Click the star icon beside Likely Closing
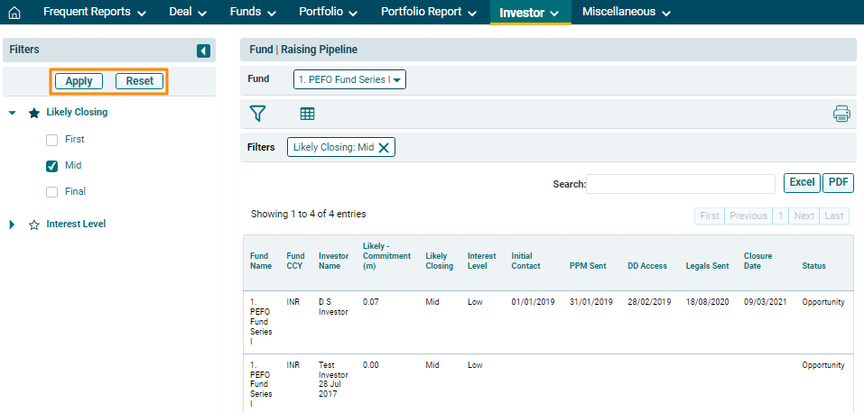The image size is (864, 413). [34, 113]
